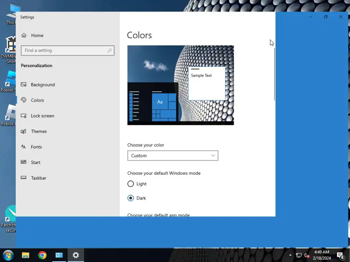This screenshot has width=350, height=262.
Task: Select the DWMBlur shortcut desktop icon
Action: click(x=8, y=50)
